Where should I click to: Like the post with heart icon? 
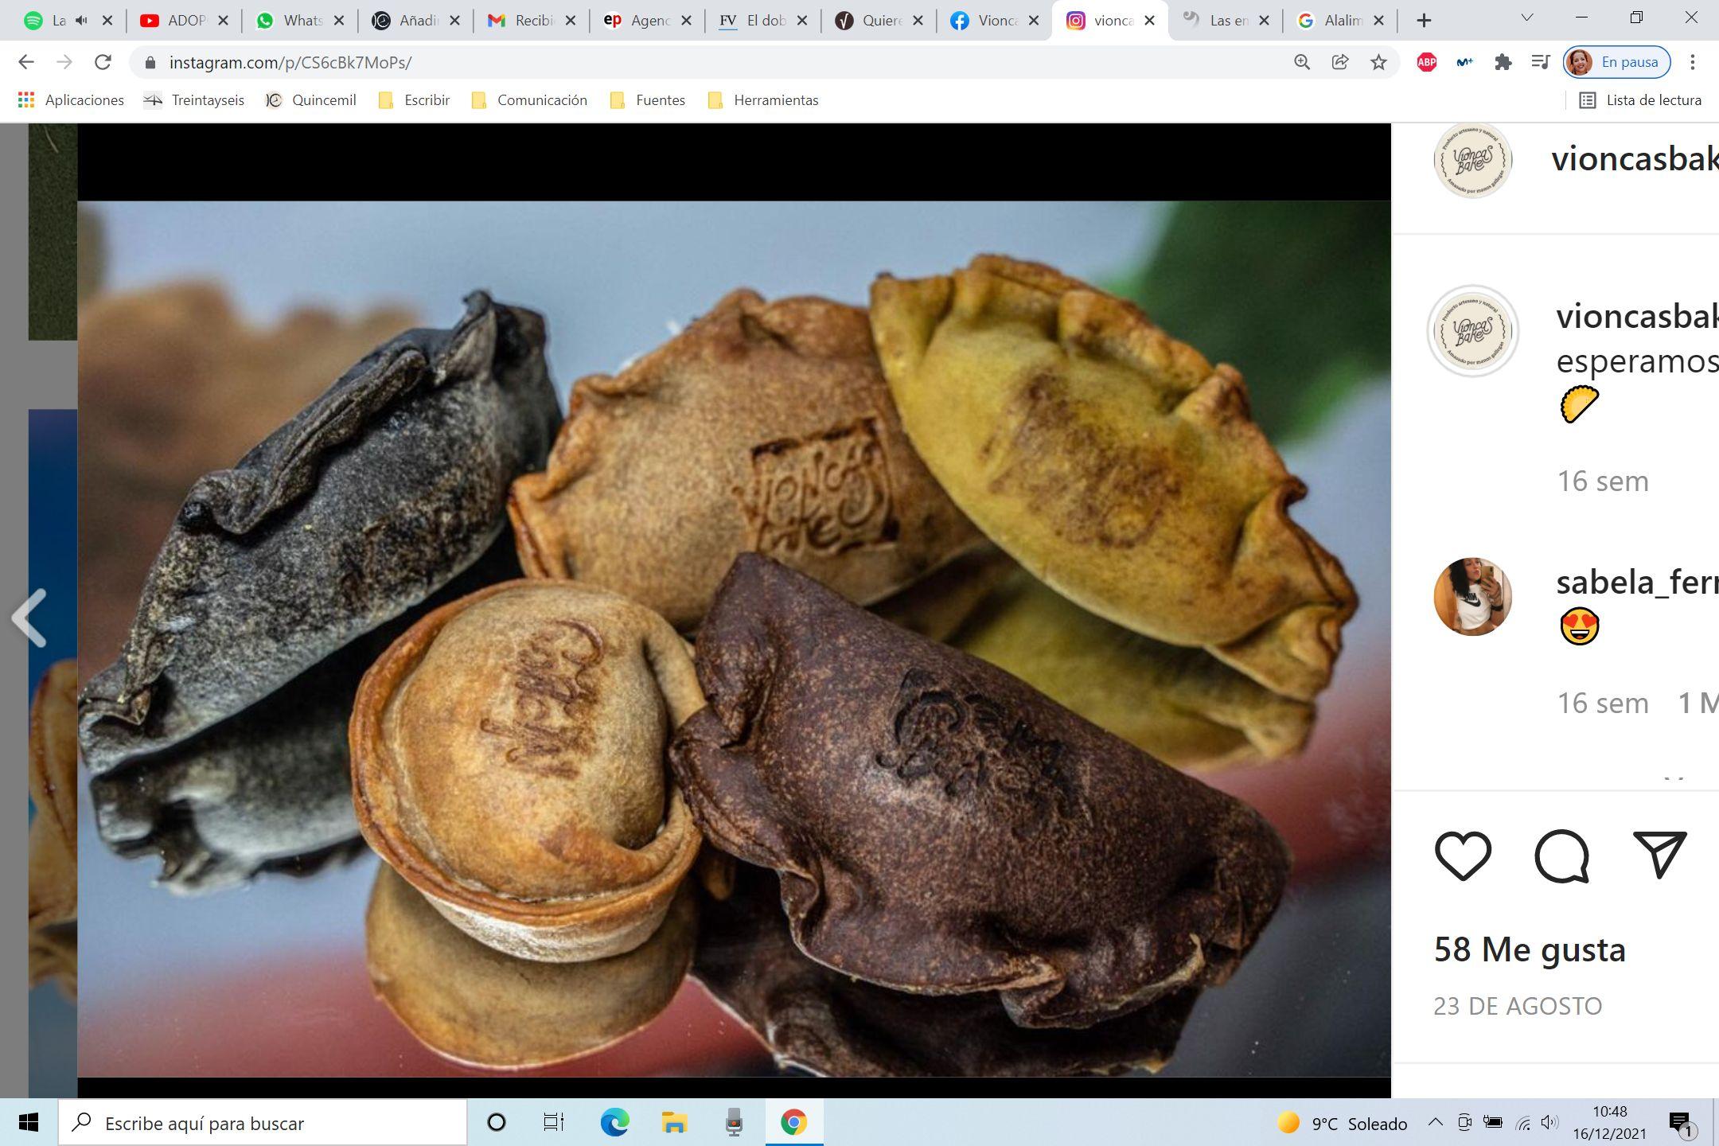pyautogui.click(x=1463, y=856)
